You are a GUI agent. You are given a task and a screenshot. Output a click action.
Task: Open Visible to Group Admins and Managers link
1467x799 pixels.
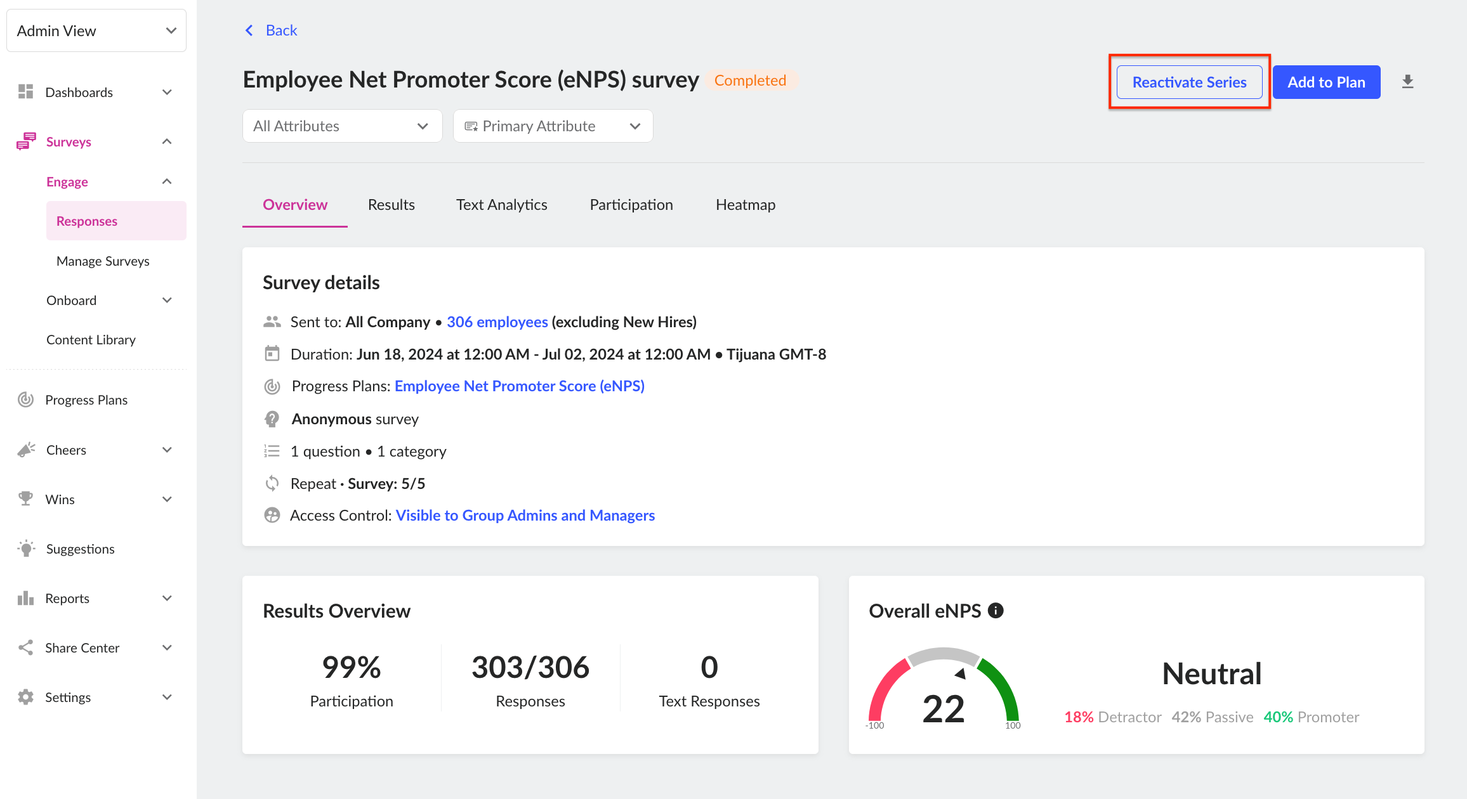(x=525, y=515)
